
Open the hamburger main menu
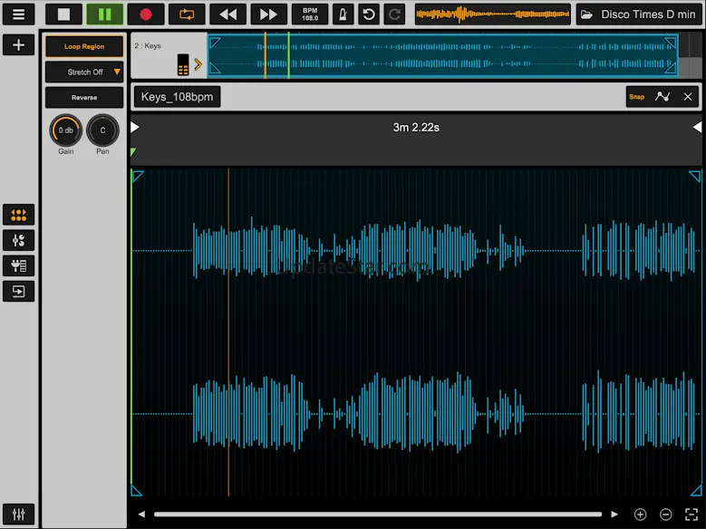pos(18,14)
